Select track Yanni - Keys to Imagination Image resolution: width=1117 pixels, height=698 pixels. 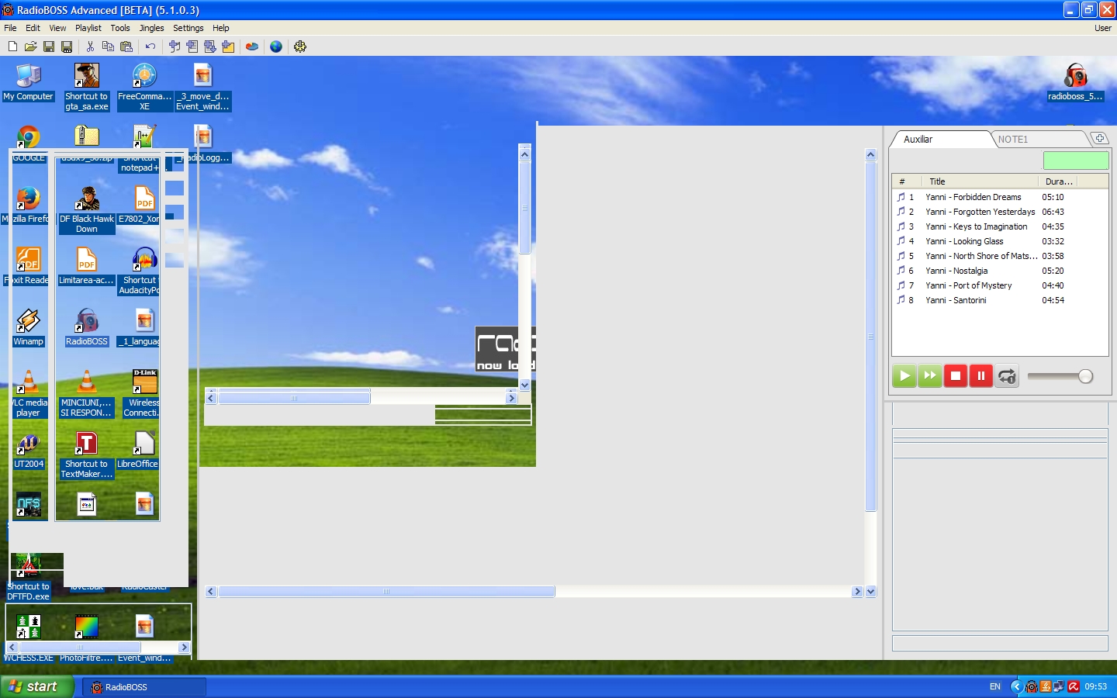[x=1000, y=226]
